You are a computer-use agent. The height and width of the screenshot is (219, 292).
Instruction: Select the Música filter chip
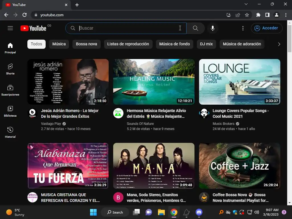click(x=59, y=44)
